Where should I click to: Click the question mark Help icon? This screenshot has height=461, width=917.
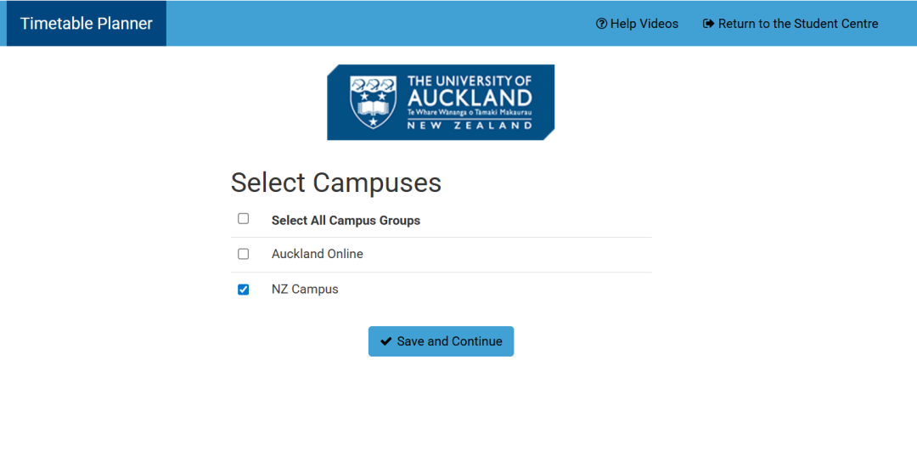point(601,24)
